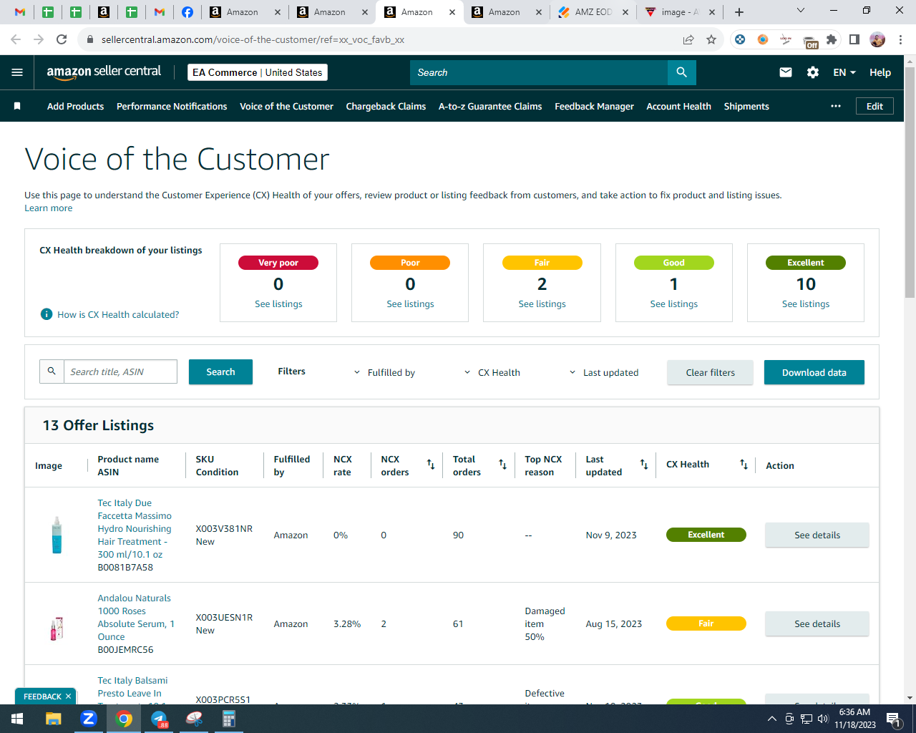Toggle the Chrome side panel icon
This screenshot has width=916, height=733.
pyautogui.click(x=854, y=39)
